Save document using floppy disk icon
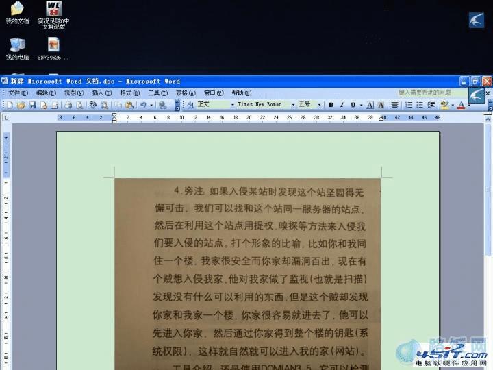Image resolution: width=493 pixels, height=370 pixels. coord(32,105)
